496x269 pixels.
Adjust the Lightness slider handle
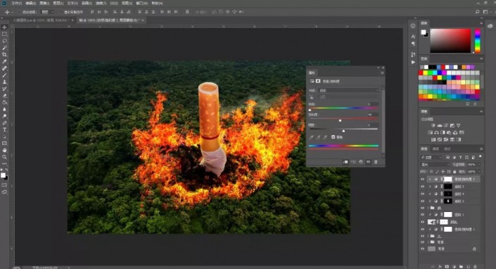tap(343, 131)
